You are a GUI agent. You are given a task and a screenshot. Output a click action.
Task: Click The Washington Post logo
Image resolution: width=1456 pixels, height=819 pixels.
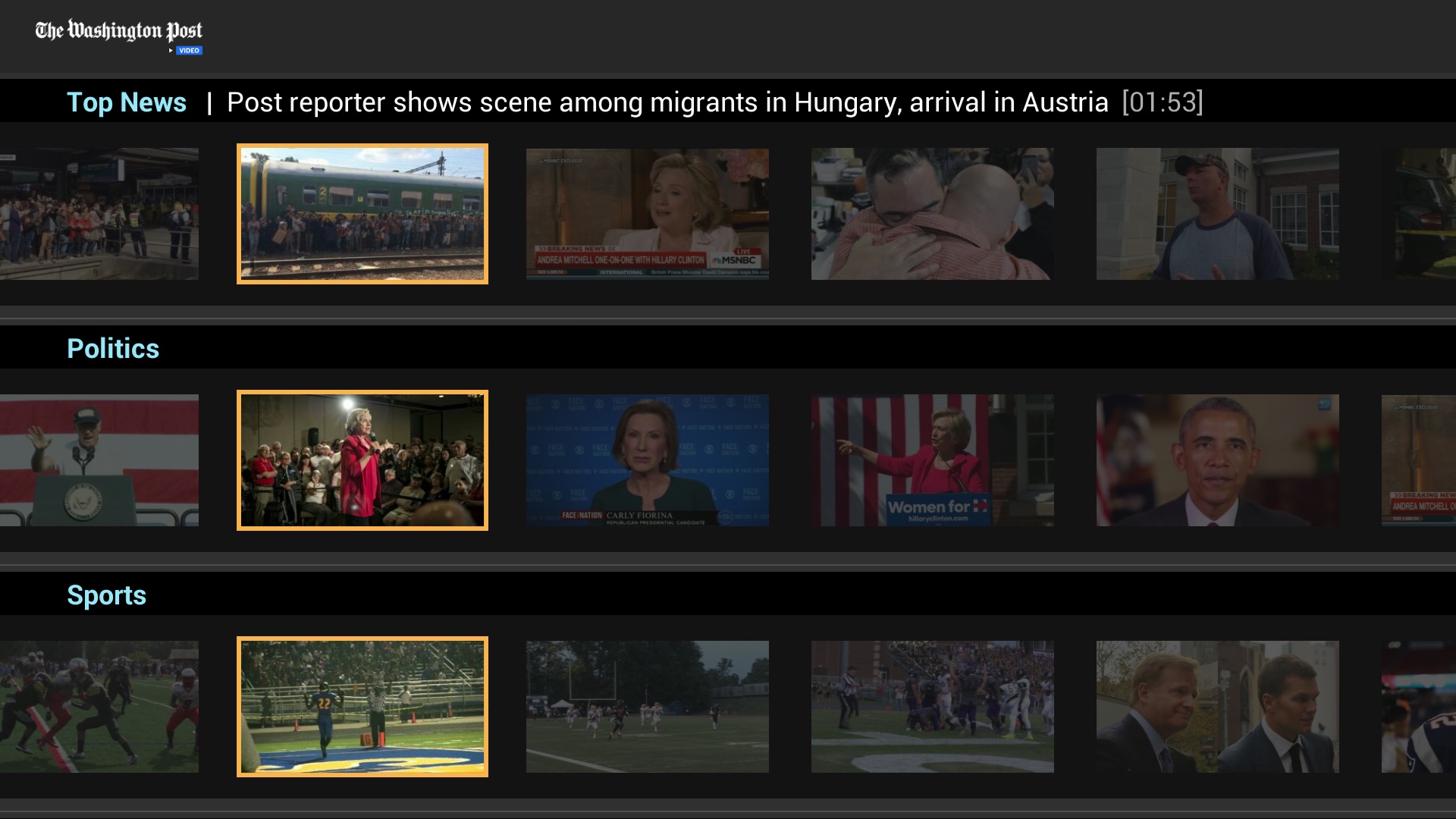coord(118,31)
